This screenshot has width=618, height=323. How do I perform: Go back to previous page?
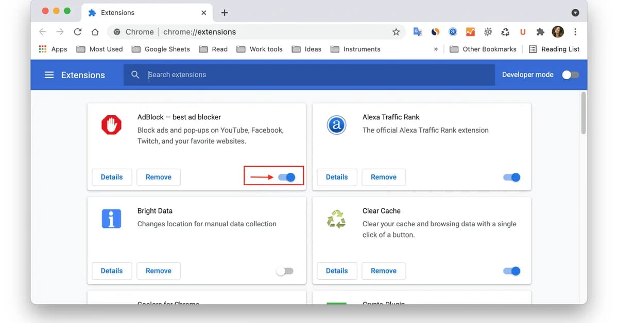(43, 32)
